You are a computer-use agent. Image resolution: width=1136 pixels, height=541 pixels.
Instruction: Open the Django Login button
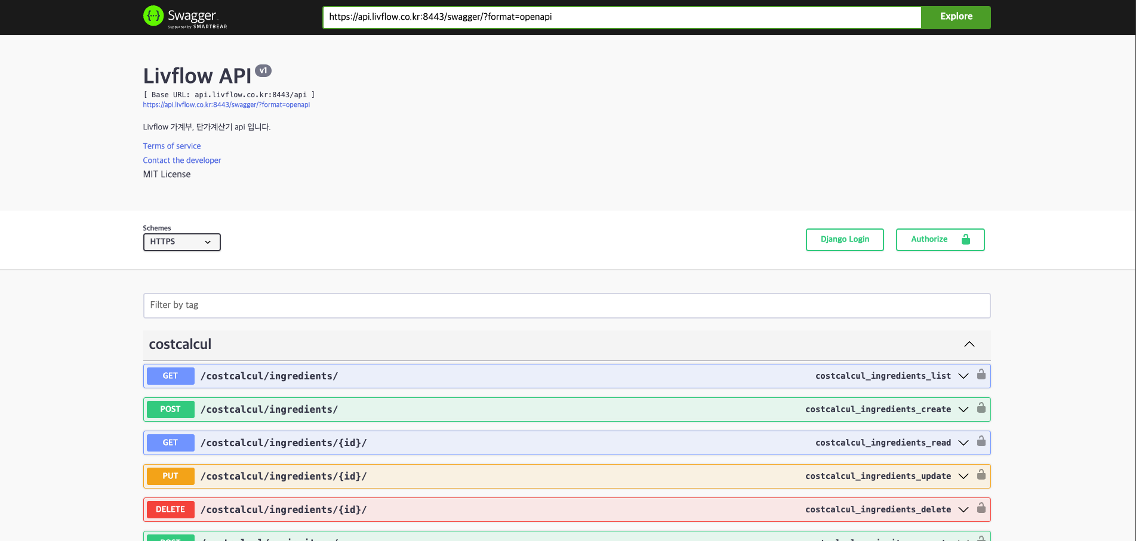coord(845,240)
